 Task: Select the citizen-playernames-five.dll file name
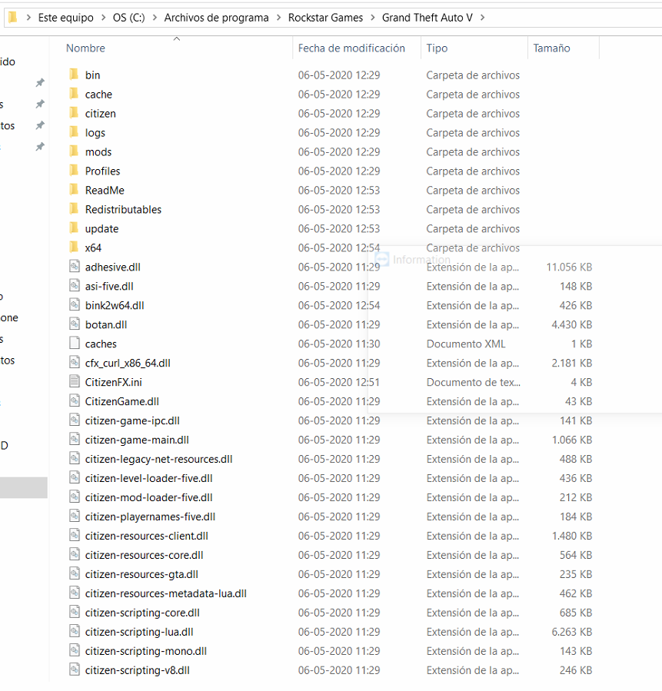click(150, 517)
